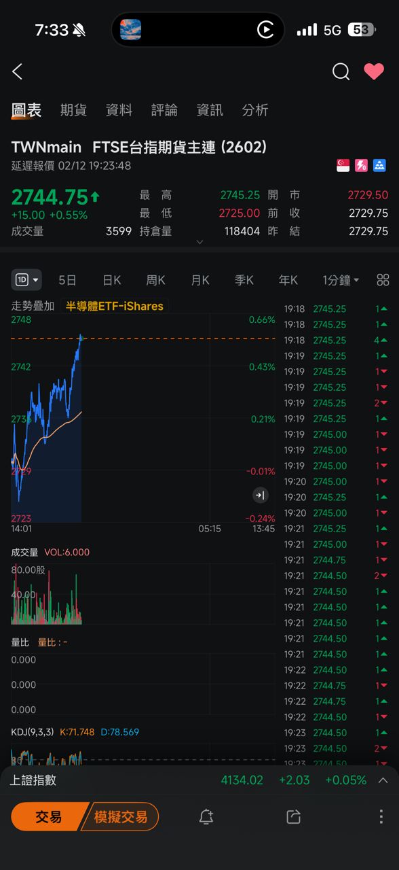The image size is (399, 870).
Task: Toggle the pink heart favorite icon
Action: coord(374,71)
